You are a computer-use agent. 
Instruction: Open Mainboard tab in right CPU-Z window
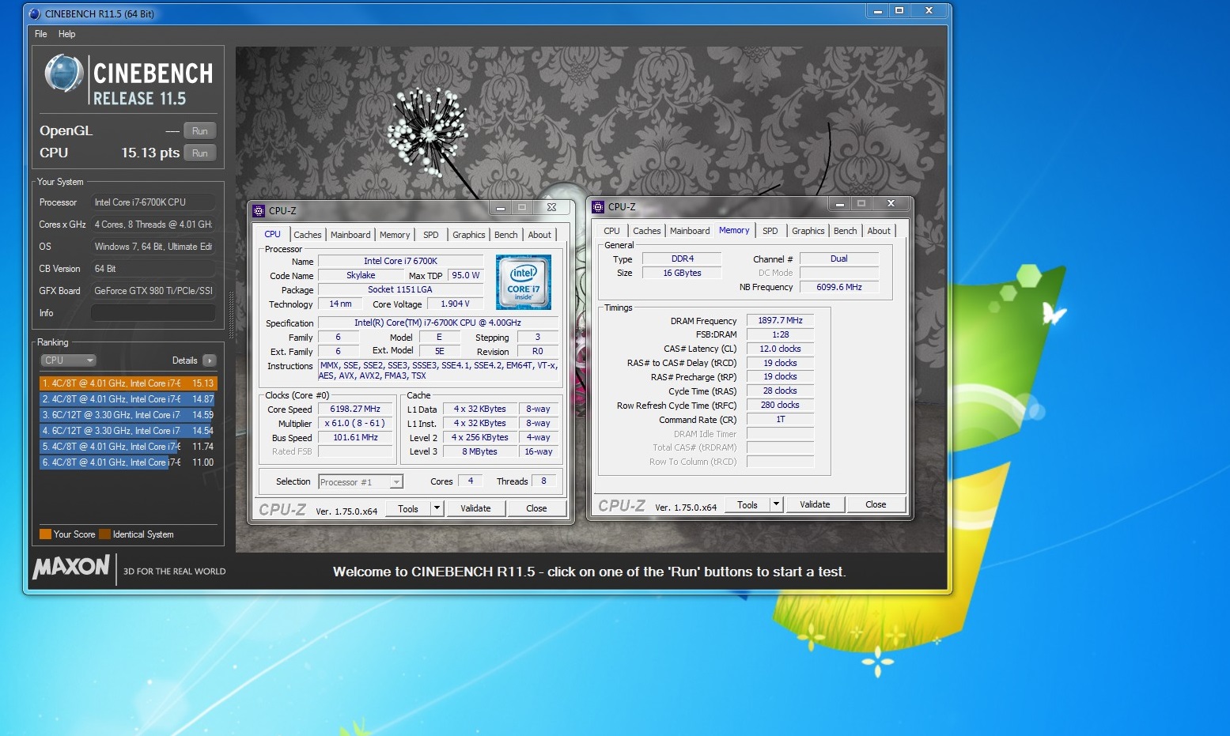coord(690,231)
